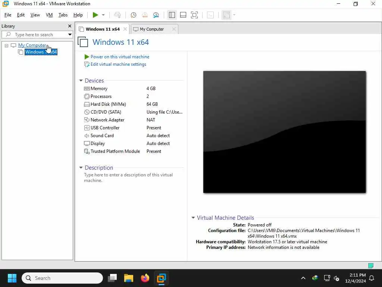Collapse the Description section
The height and width of the screenshot is (287, 382).
pyautogui.click(x=81, y=168)
